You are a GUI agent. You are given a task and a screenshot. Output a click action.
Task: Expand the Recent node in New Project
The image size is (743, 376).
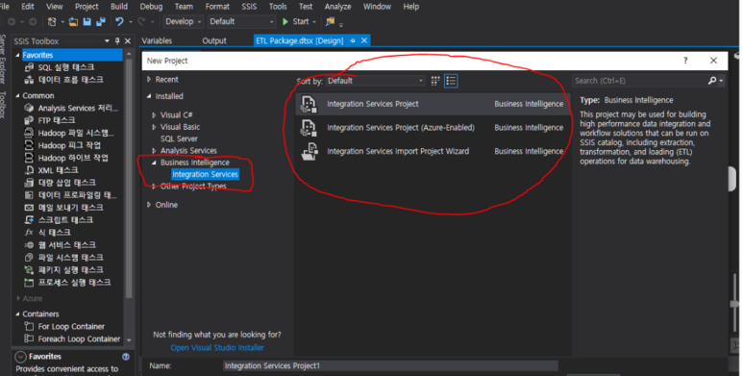tap(149, 79)
